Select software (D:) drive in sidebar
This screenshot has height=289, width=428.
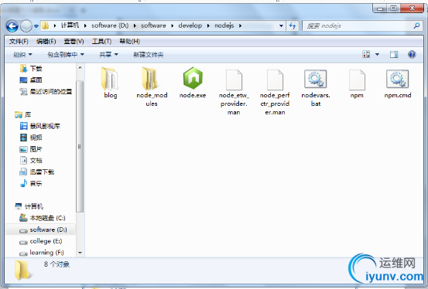click(x=40, y=229)
